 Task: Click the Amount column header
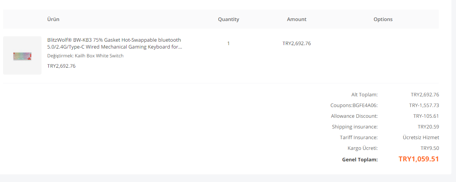coord(297,19)
